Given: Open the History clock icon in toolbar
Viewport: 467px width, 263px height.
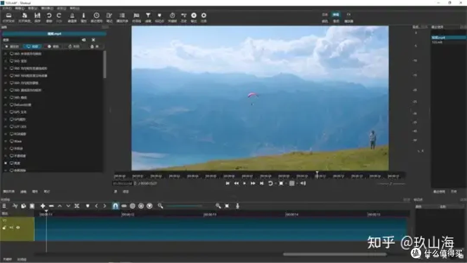Looking at the screenshot, I should (96, 16).
